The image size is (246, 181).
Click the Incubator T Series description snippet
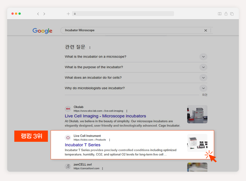(121, 152)
